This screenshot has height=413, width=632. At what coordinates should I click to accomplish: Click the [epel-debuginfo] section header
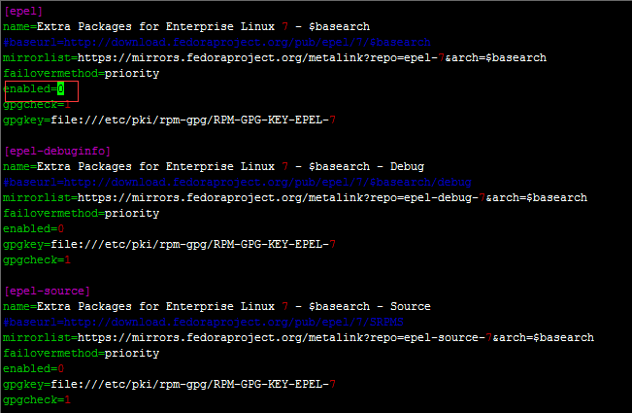(x=56, y=151)
